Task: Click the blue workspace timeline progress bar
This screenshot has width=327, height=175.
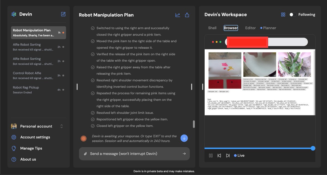Action: [x=258, y=148]
